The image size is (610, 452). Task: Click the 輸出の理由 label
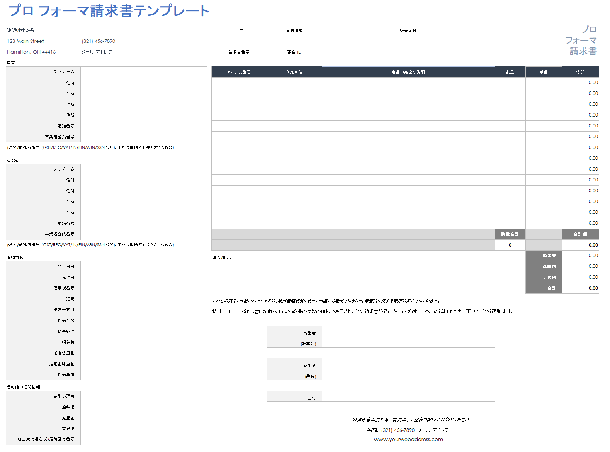pos(64,396)
